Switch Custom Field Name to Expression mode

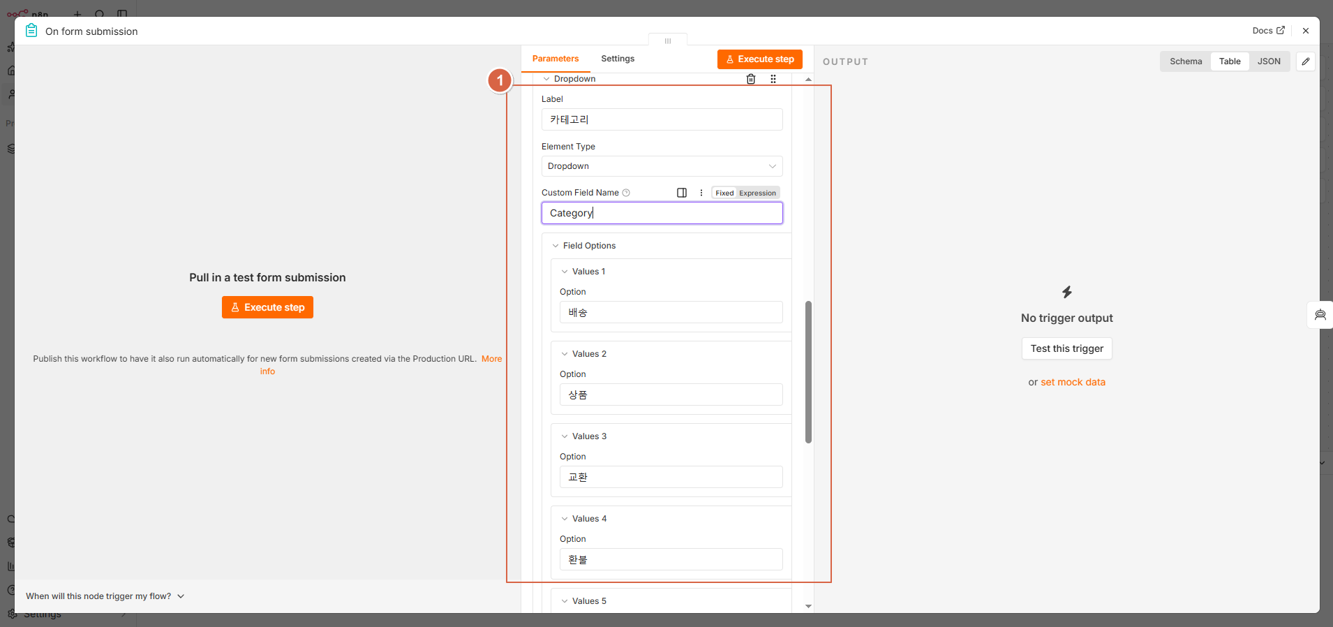(757, 193)
